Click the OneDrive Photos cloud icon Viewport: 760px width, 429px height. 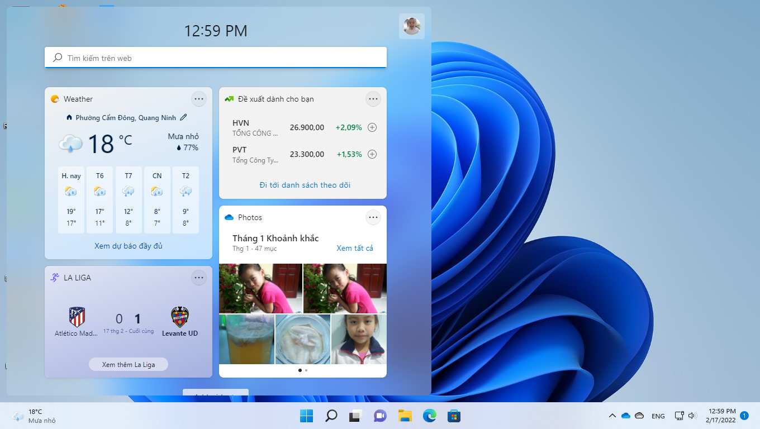click(229, 217)
